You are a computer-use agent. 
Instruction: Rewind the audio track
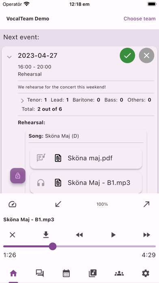(79, 235)
